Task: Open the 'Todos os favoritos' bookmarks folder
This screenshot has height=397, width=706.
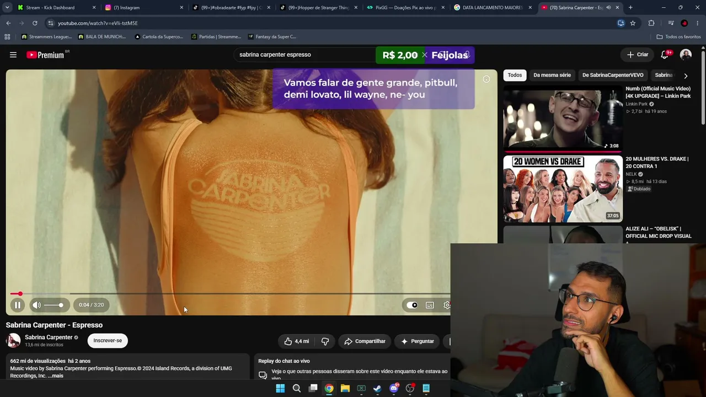Action: point(678,37)
